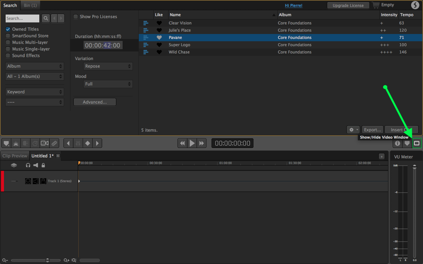
Task: Open the shopping cart icon
Action: pos(376,5)
